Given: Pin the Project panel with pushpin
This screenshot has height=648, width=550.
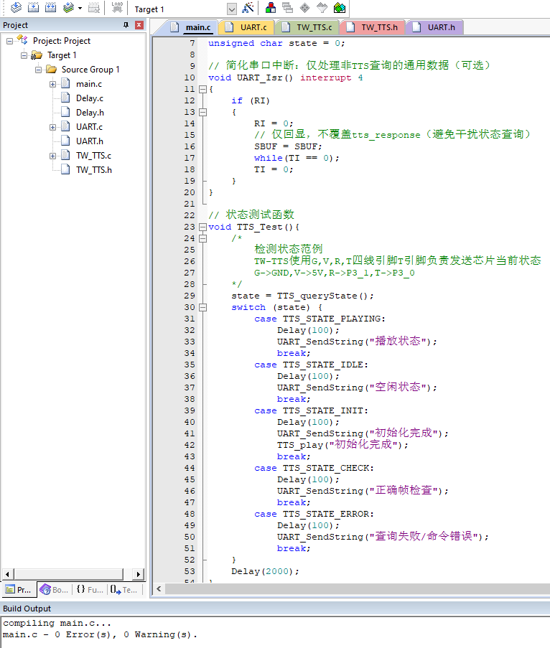Looking at the screenshot, I should click(126, 25).
